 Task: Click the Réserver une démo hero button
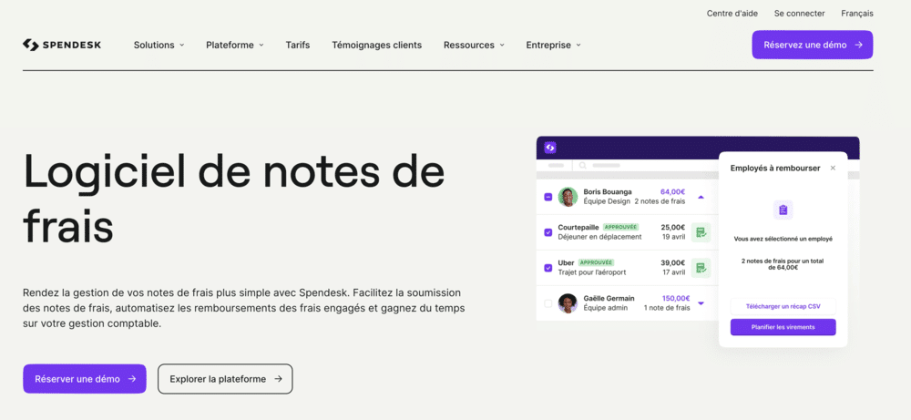85,379
